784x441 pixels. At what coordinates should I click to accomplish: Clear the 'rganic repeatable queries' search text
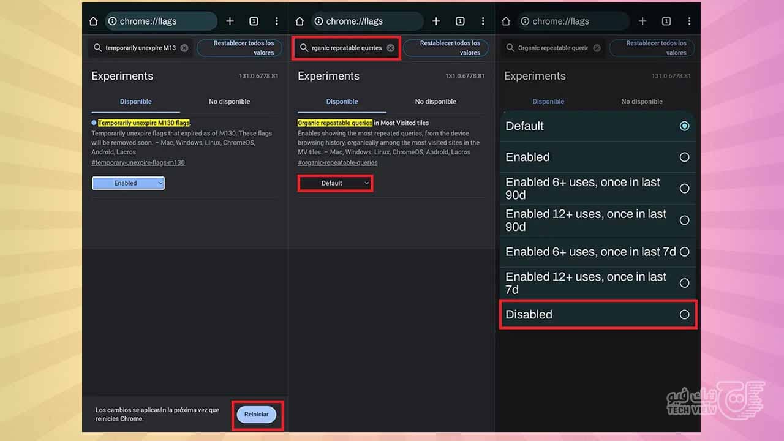[391, 48]
